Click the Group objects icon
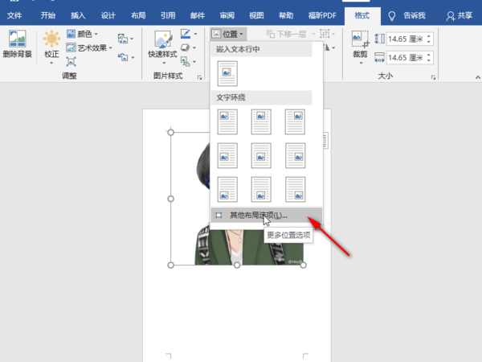The width and height of the screenshot is (482, 362). click(325, 34)
